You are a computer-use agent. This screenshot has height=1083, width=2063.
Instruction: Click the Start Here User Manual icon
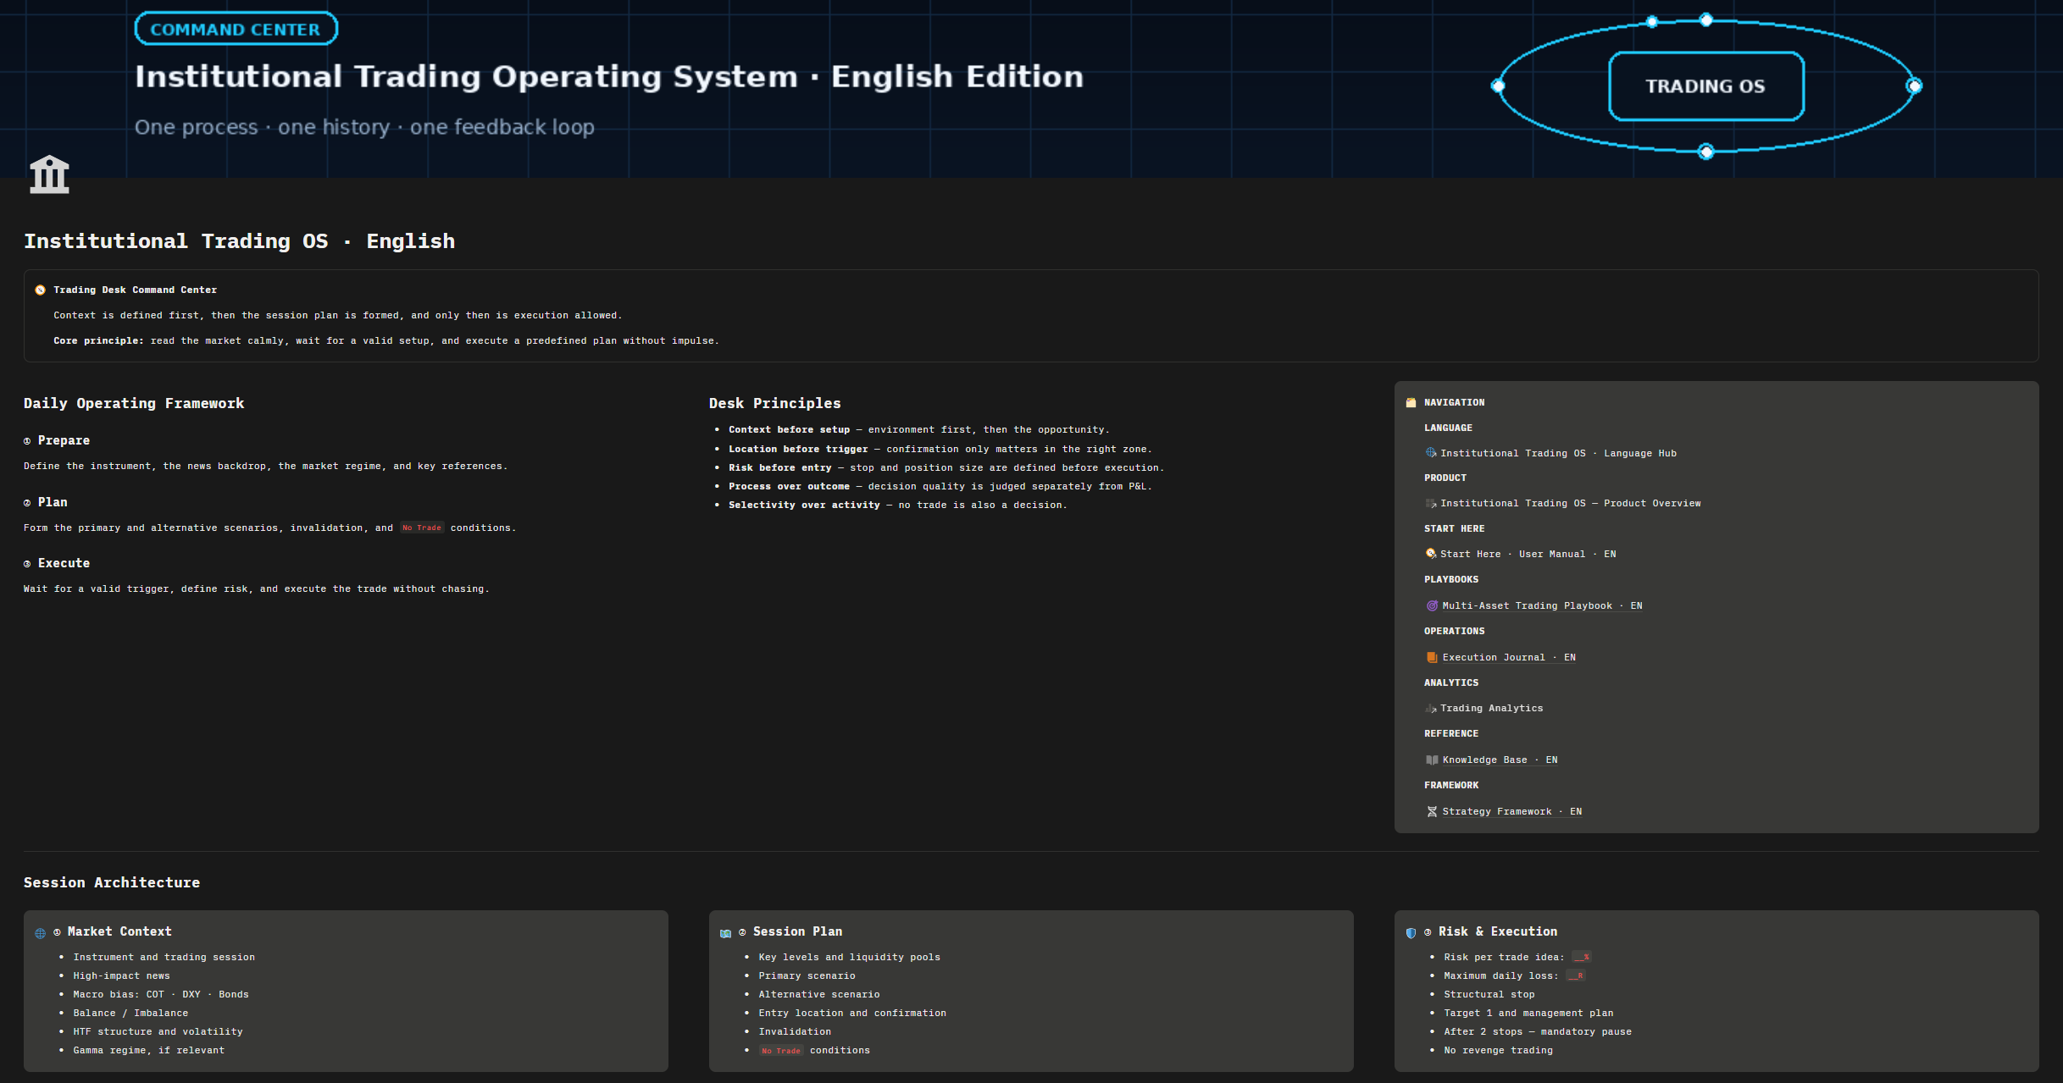coord(1431,554)
